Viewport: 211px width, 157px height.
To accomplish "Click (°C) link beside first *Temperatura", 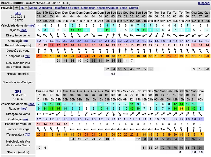I will point(27,56).
